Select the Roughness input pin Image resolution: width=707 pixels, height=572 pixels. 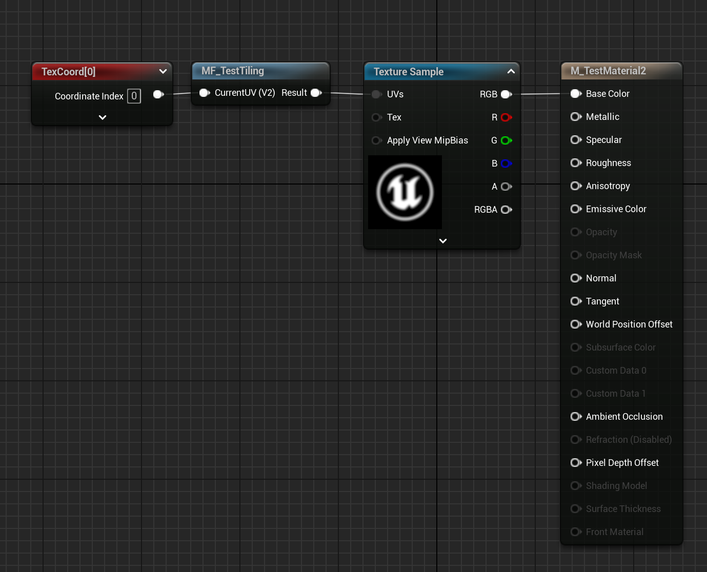[576, 163]
